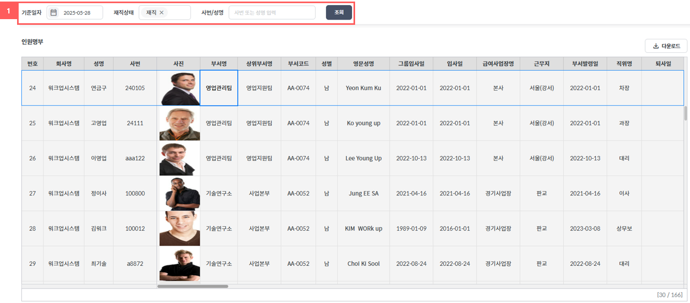
Task: Open photo of 정이사
Action: click(179, 193)
